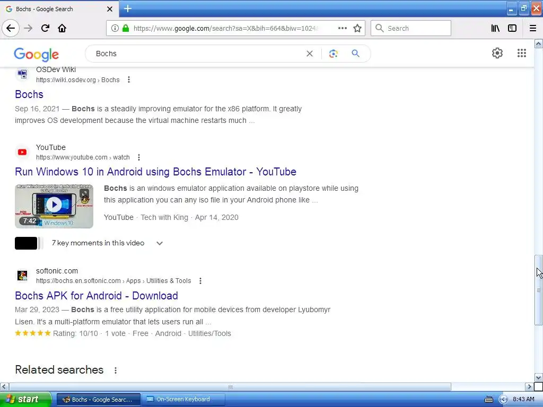Click the 8:43 AM clock
The width and height of the screenshot is (543, 407).
coord(523,399)
